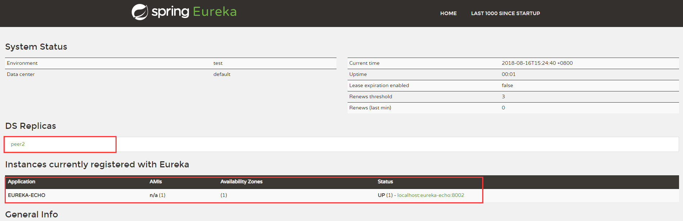Select the lease expiration value false

[x=507, y=85]
